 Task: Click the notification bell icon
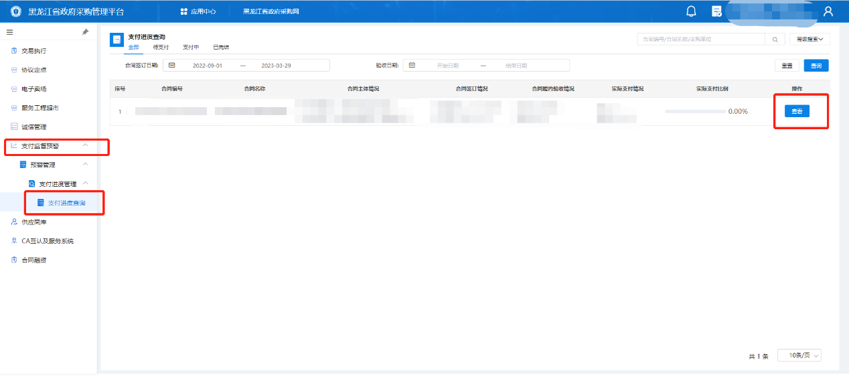coord(691,11)
